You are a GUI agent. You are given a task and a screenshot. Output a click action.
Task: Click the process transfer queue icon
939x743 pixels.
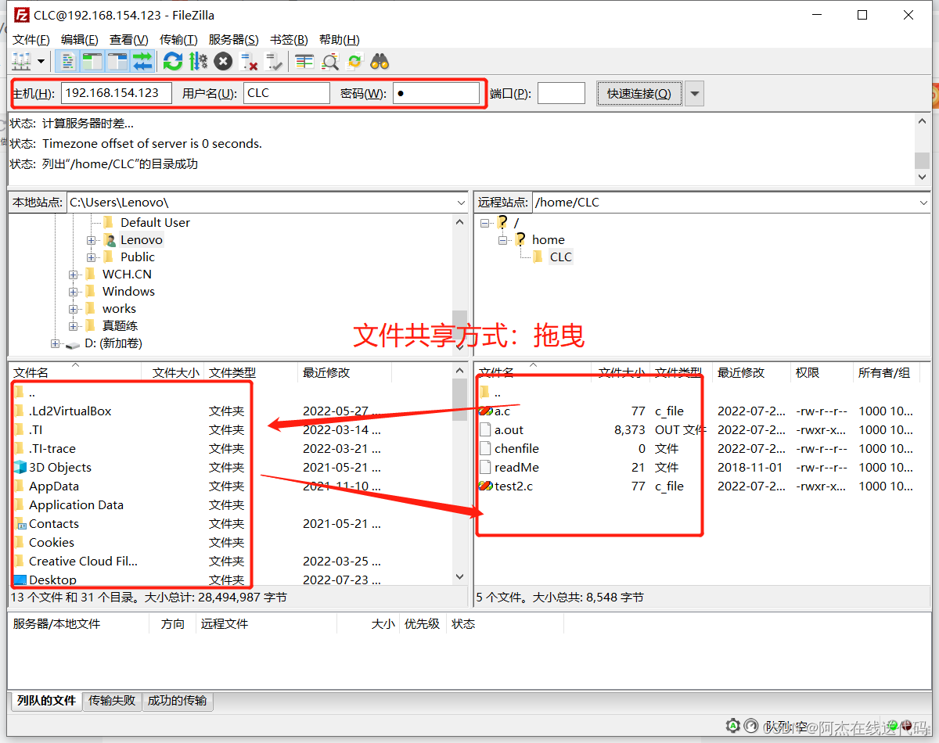tap(198, 61)
